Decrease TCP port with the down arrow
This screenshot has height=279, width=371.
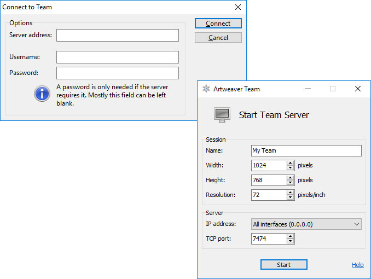tap(291, 241)
